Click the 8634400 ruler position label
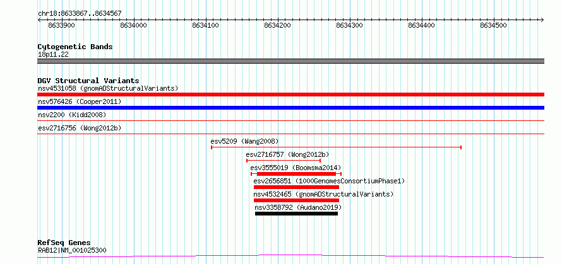The height and width of the screenshot is (264, 562). (x=422, y=25)
